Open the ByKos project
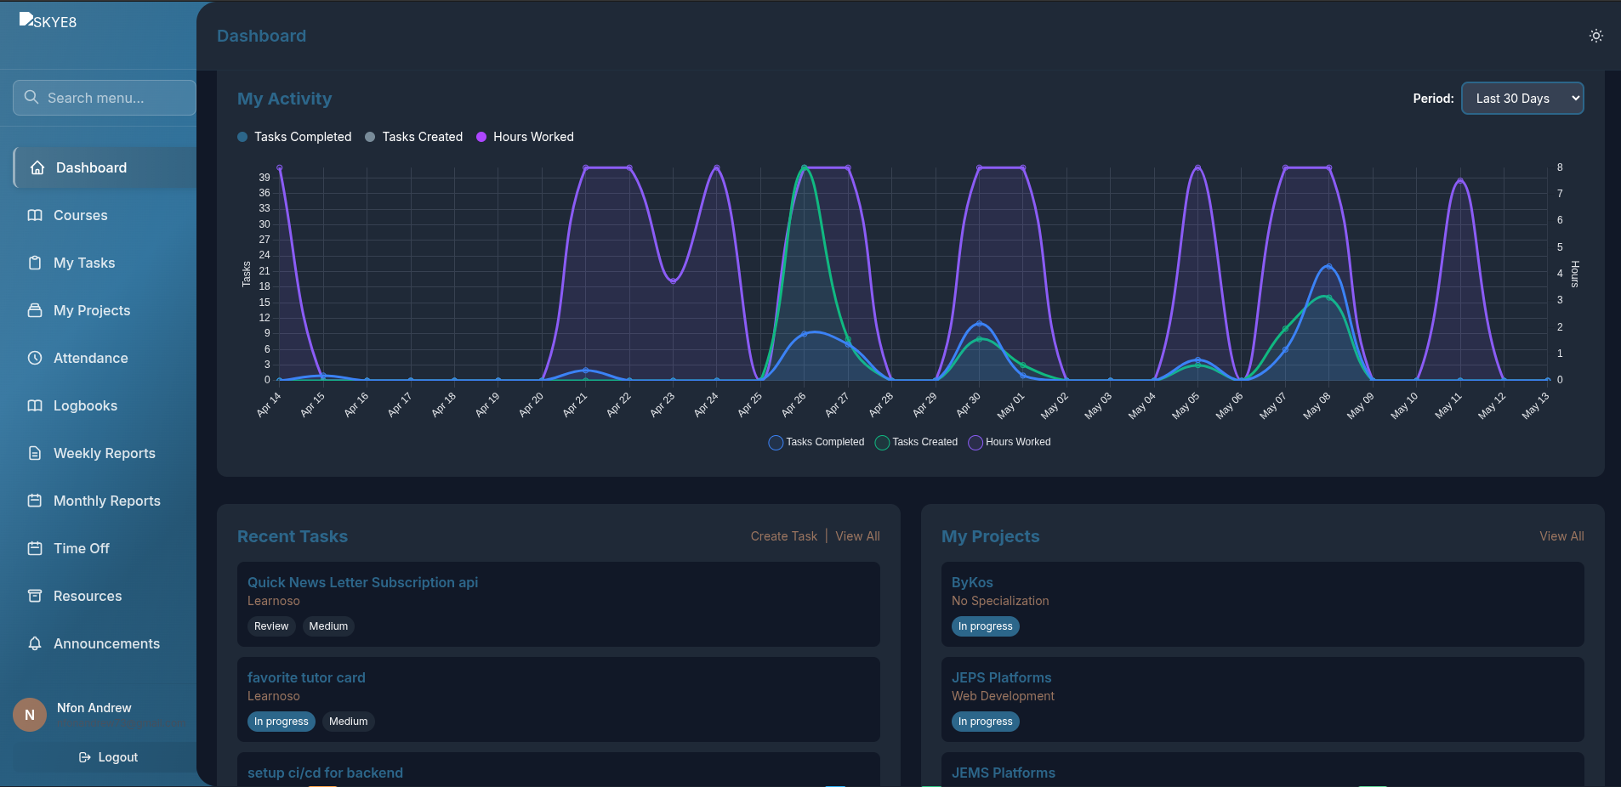1621x787 pixels. (972, 582)
